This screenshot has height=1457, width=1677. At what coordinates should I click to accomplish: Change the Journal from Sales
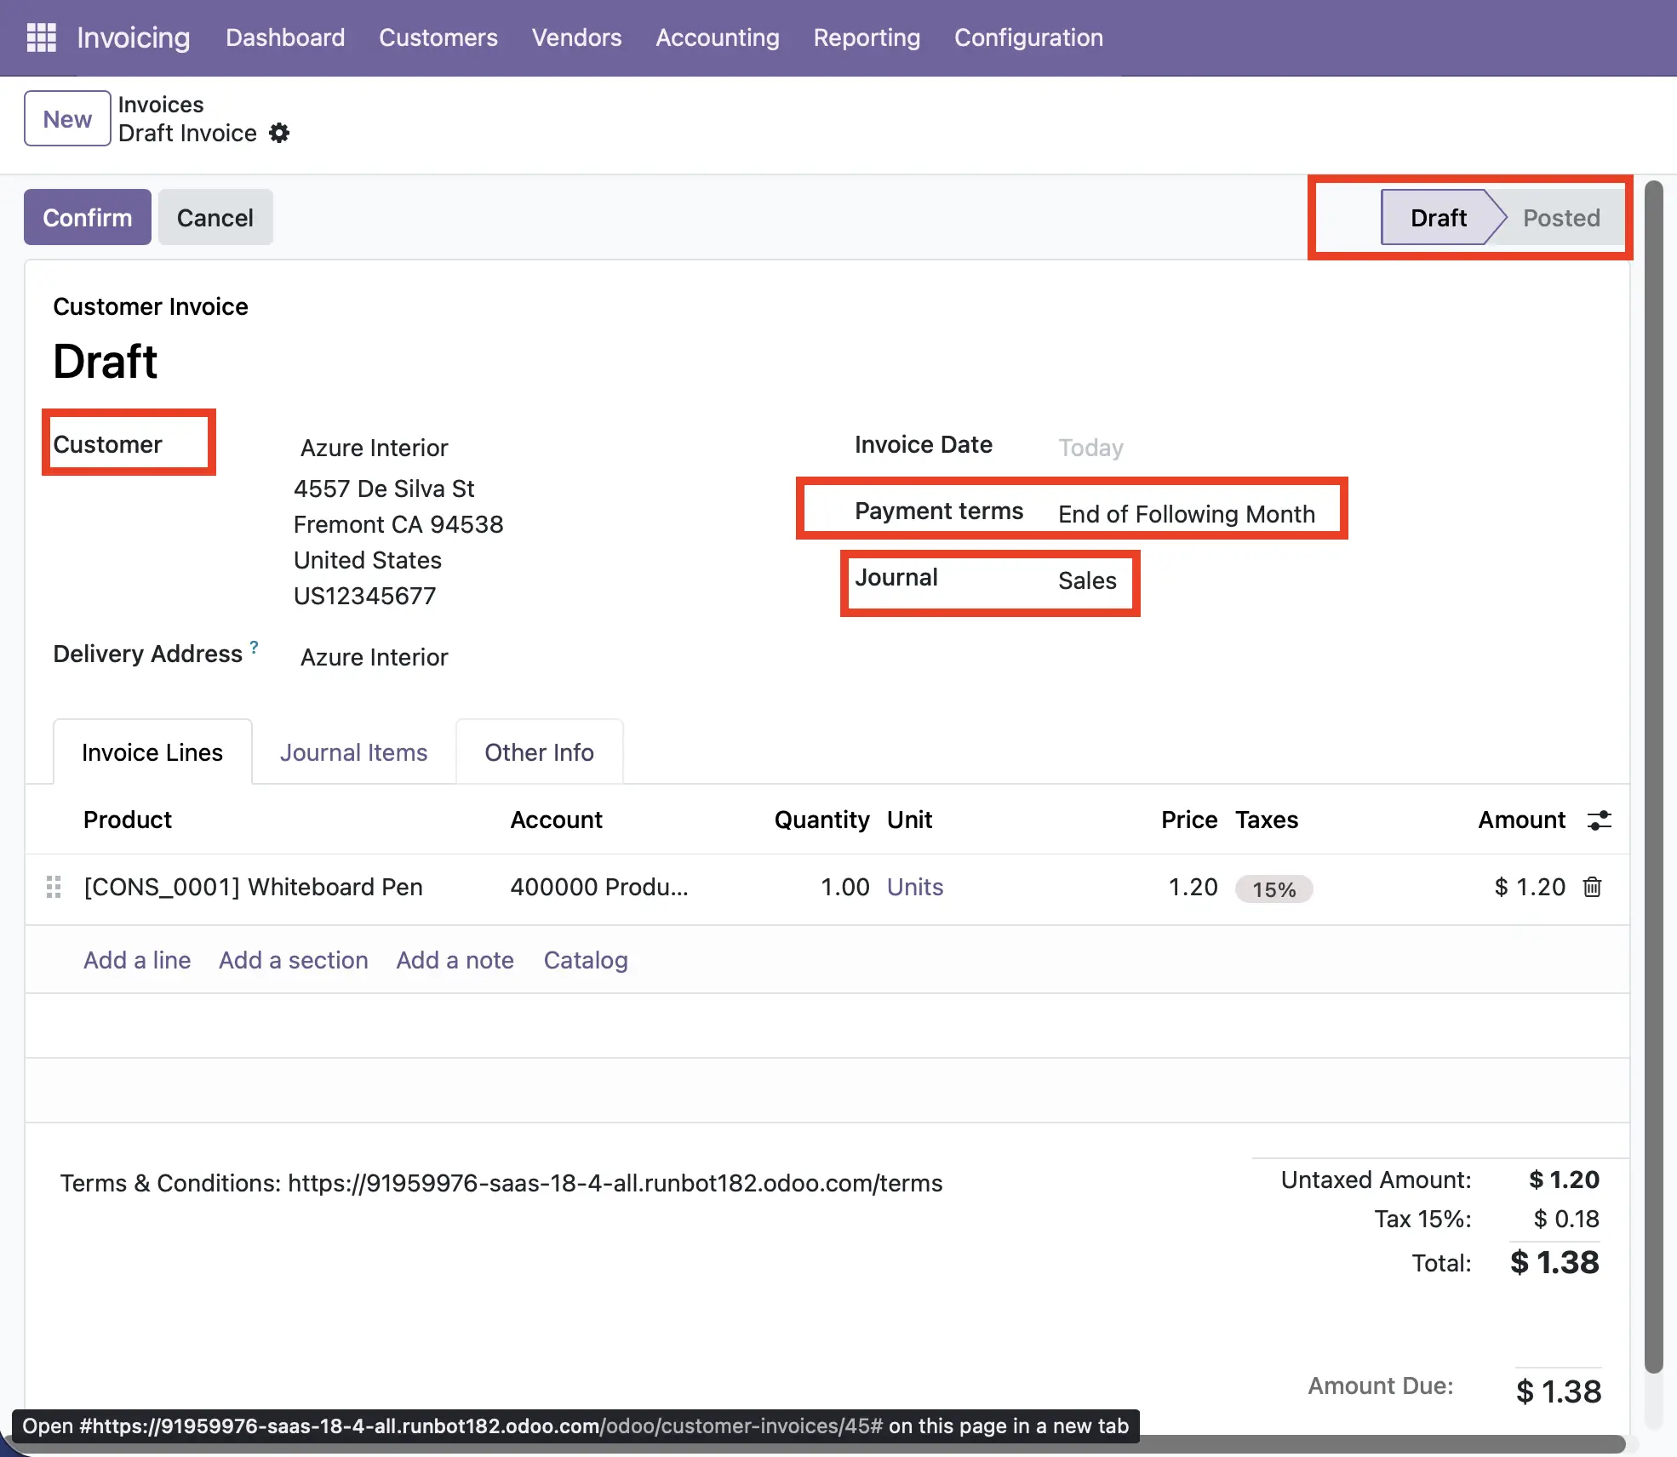point(1087,580)
